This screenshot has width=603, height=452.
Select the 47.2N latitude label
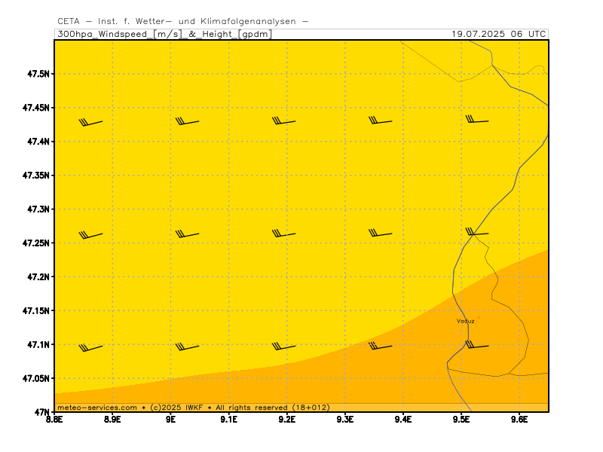click(x=38, y=276)
